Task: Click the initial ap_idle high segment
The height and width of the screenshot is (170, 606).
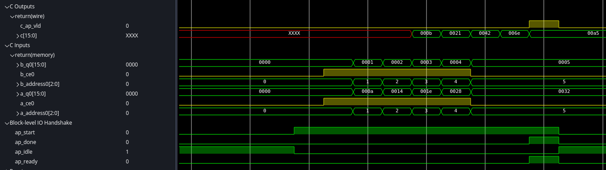Action: [237, 150]
